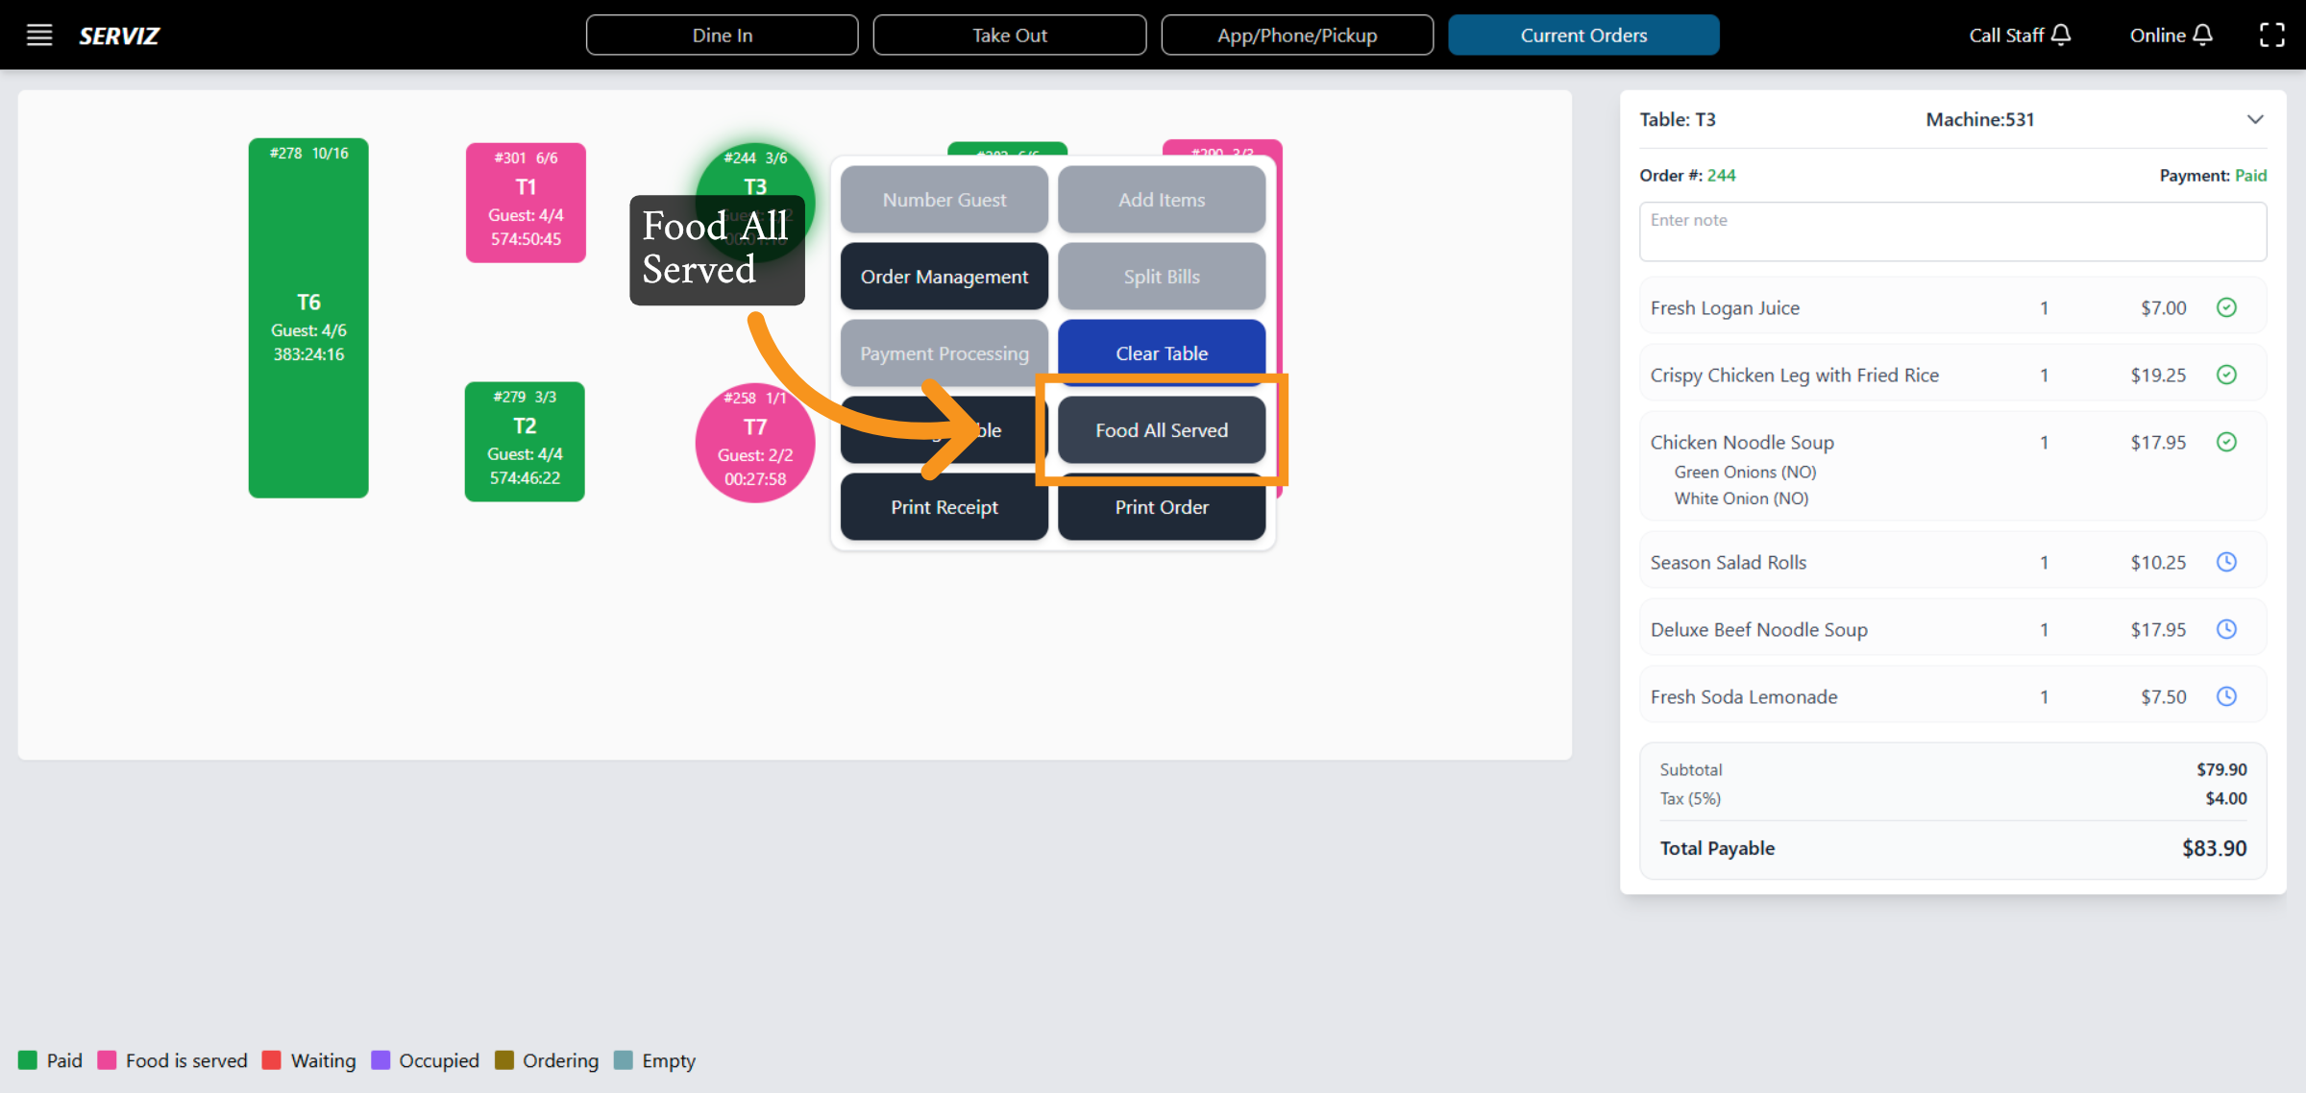The image size is (2306, 1093).
Task: Select table T6 on the floor plan
Action: pos(308,318)
